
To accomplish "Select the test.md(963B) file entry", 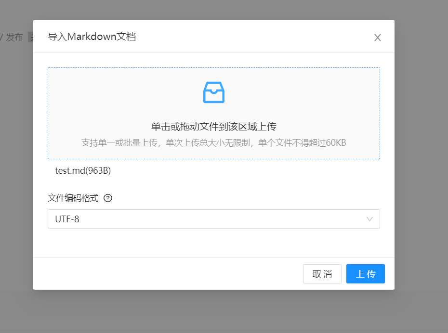I will pos(83,170).
